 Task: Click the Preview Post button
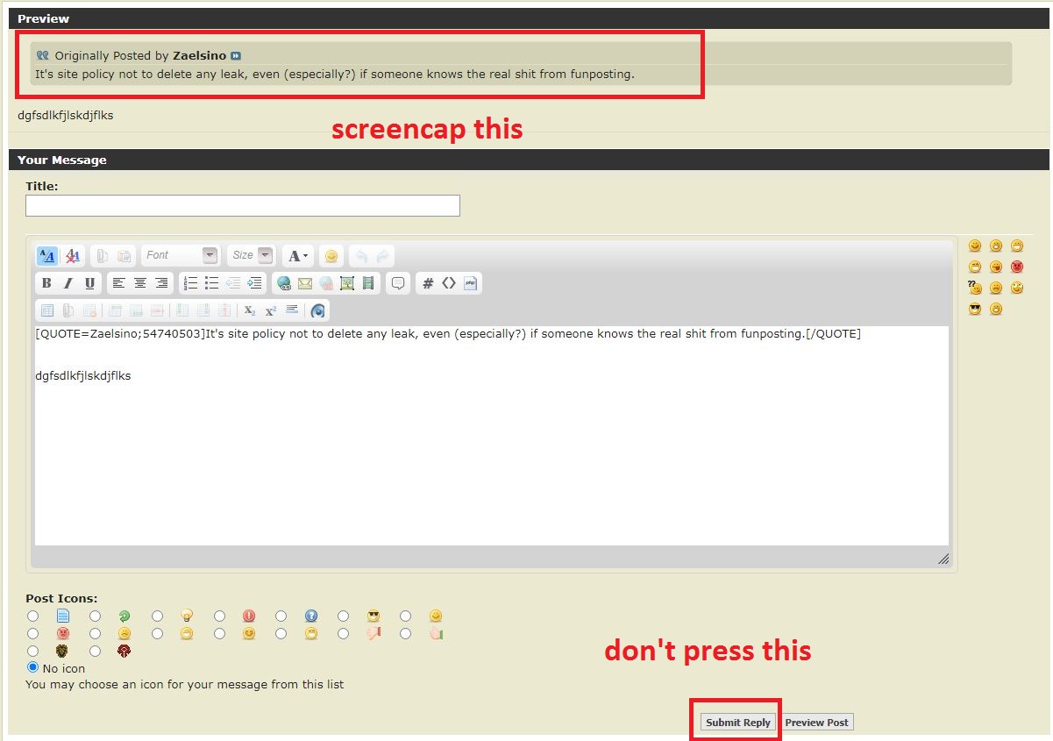(x=816, y=723)
